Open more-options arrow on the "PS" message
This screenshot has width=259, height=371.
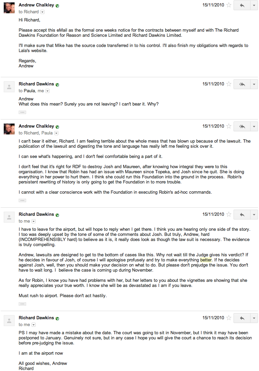(x=254, y=318)
